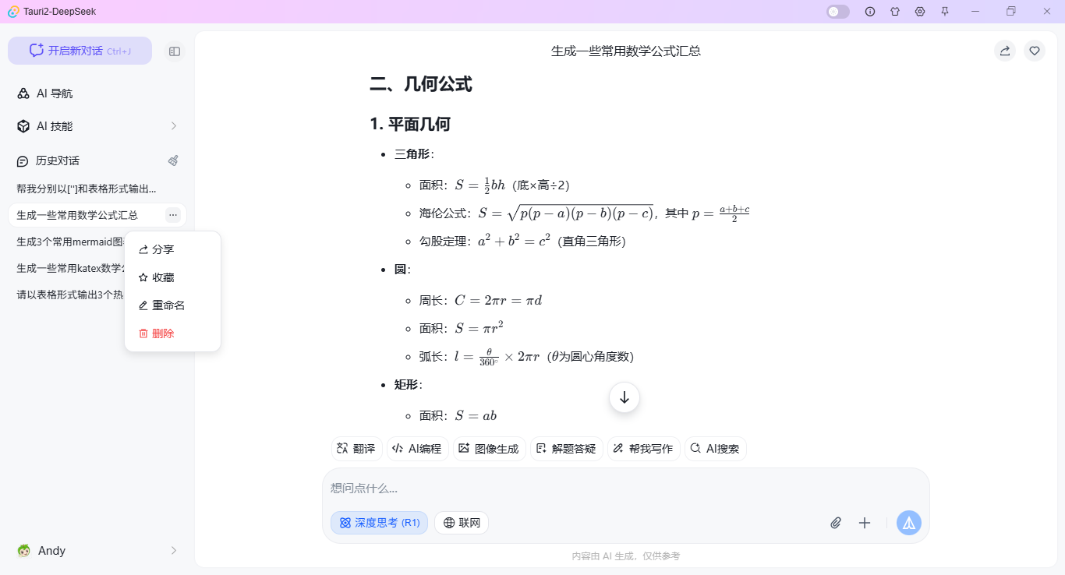The height and width of the screenshot is (575, 1065).
Task: Favorite this chat with the heart icon
Action: 1035,51
